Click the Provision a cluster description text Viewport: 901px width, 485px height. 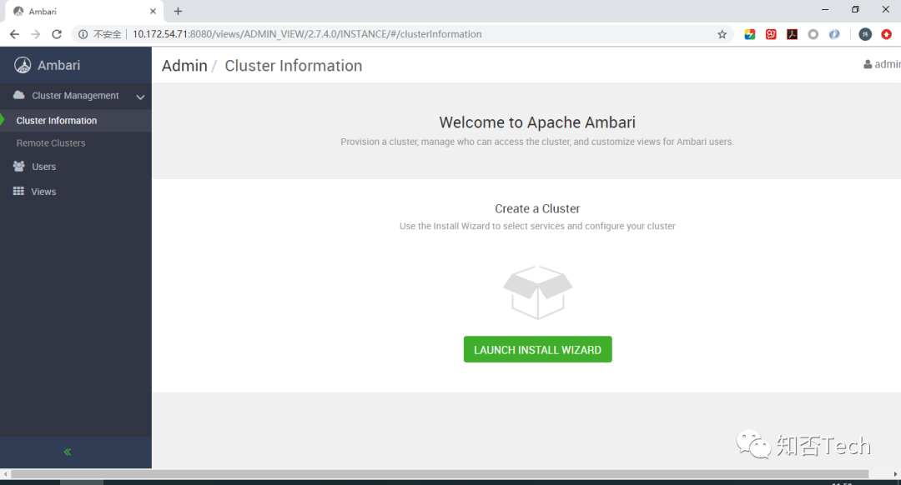537,142
